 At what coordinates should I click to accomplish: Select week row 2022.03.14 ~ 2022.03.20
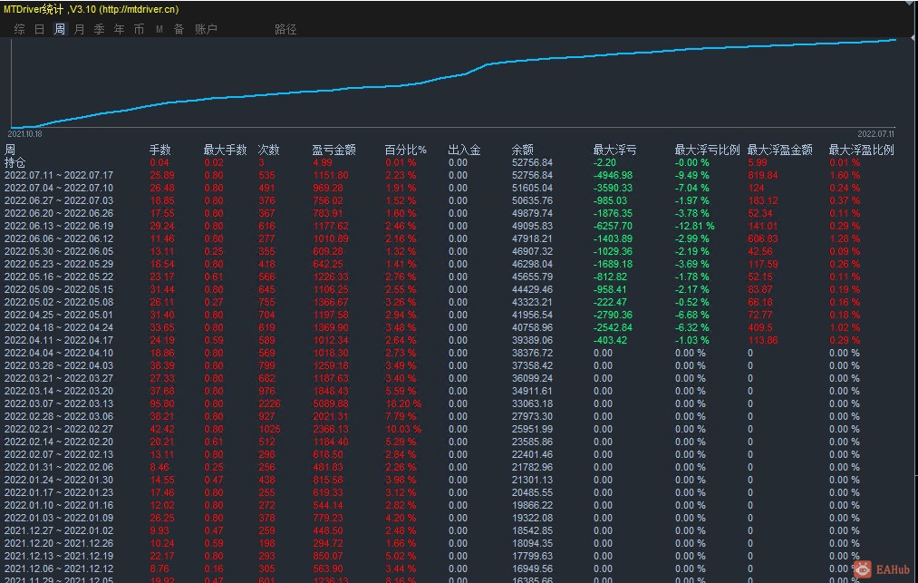coord(59,391)
